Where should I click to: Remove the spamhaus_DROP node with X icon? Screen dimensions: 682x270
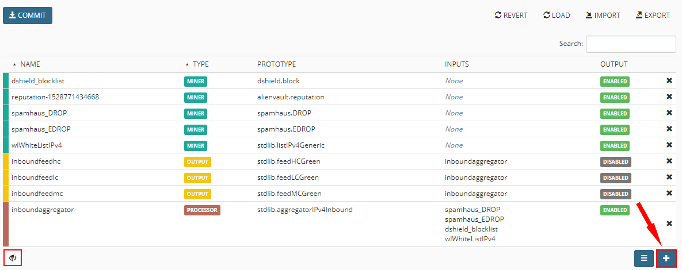(x=669, y=113)
